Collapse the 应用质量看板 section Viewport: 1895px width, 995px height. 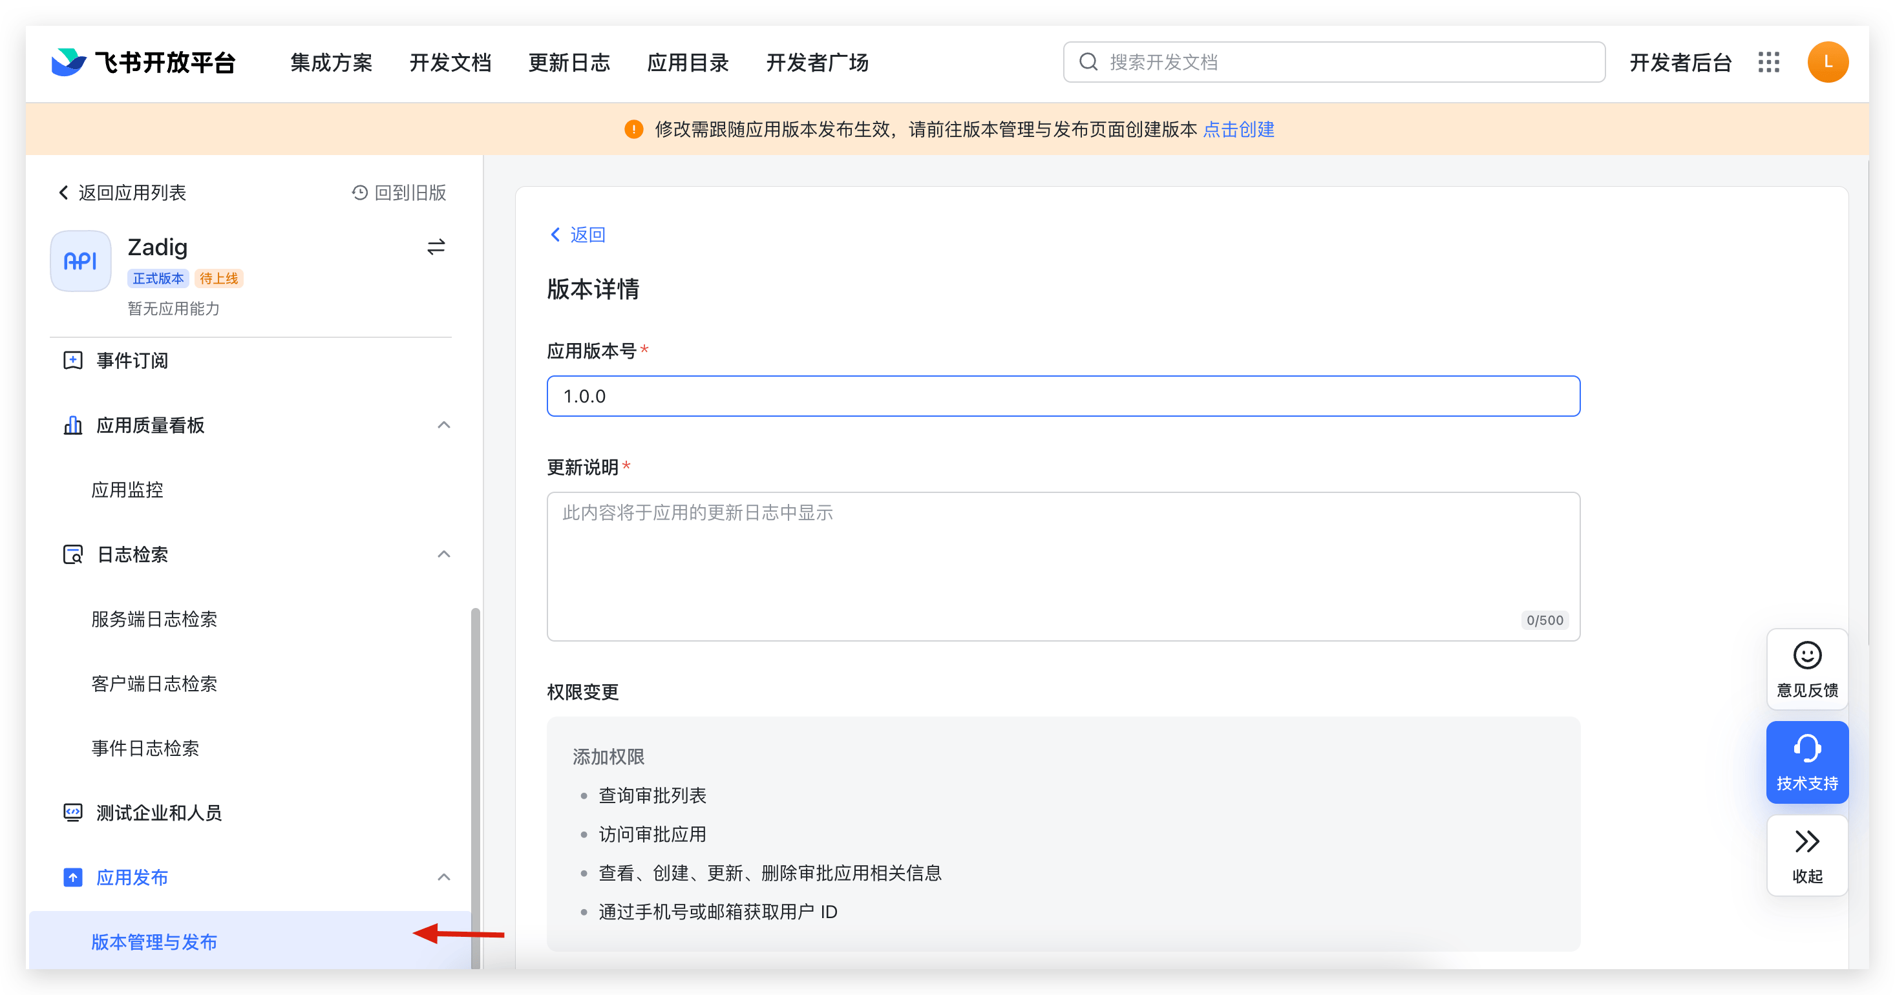(443, 425)
